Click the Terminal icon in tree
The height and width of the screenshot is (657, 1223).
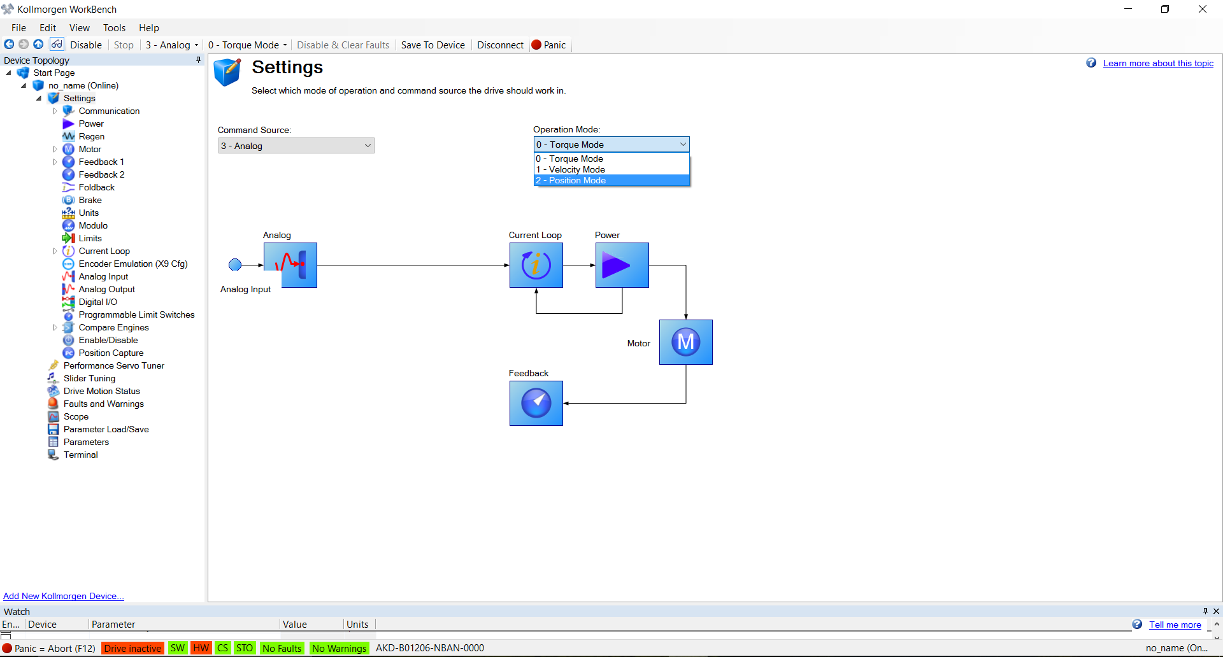[54, 455]
